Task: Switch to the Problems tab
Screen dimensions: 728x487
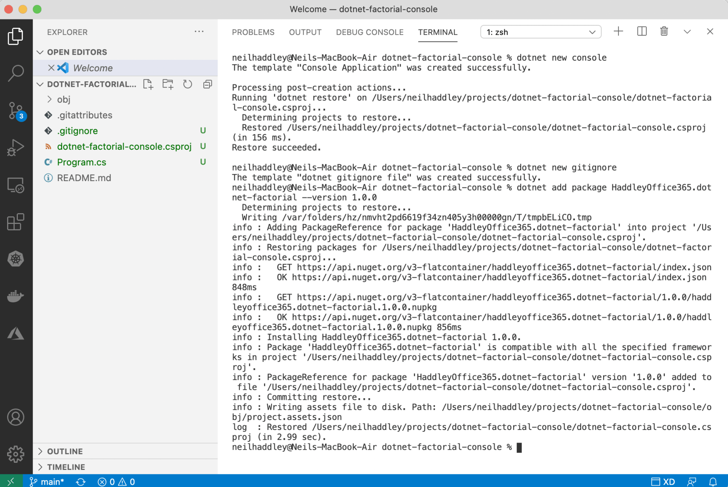Action: point(253,32)
